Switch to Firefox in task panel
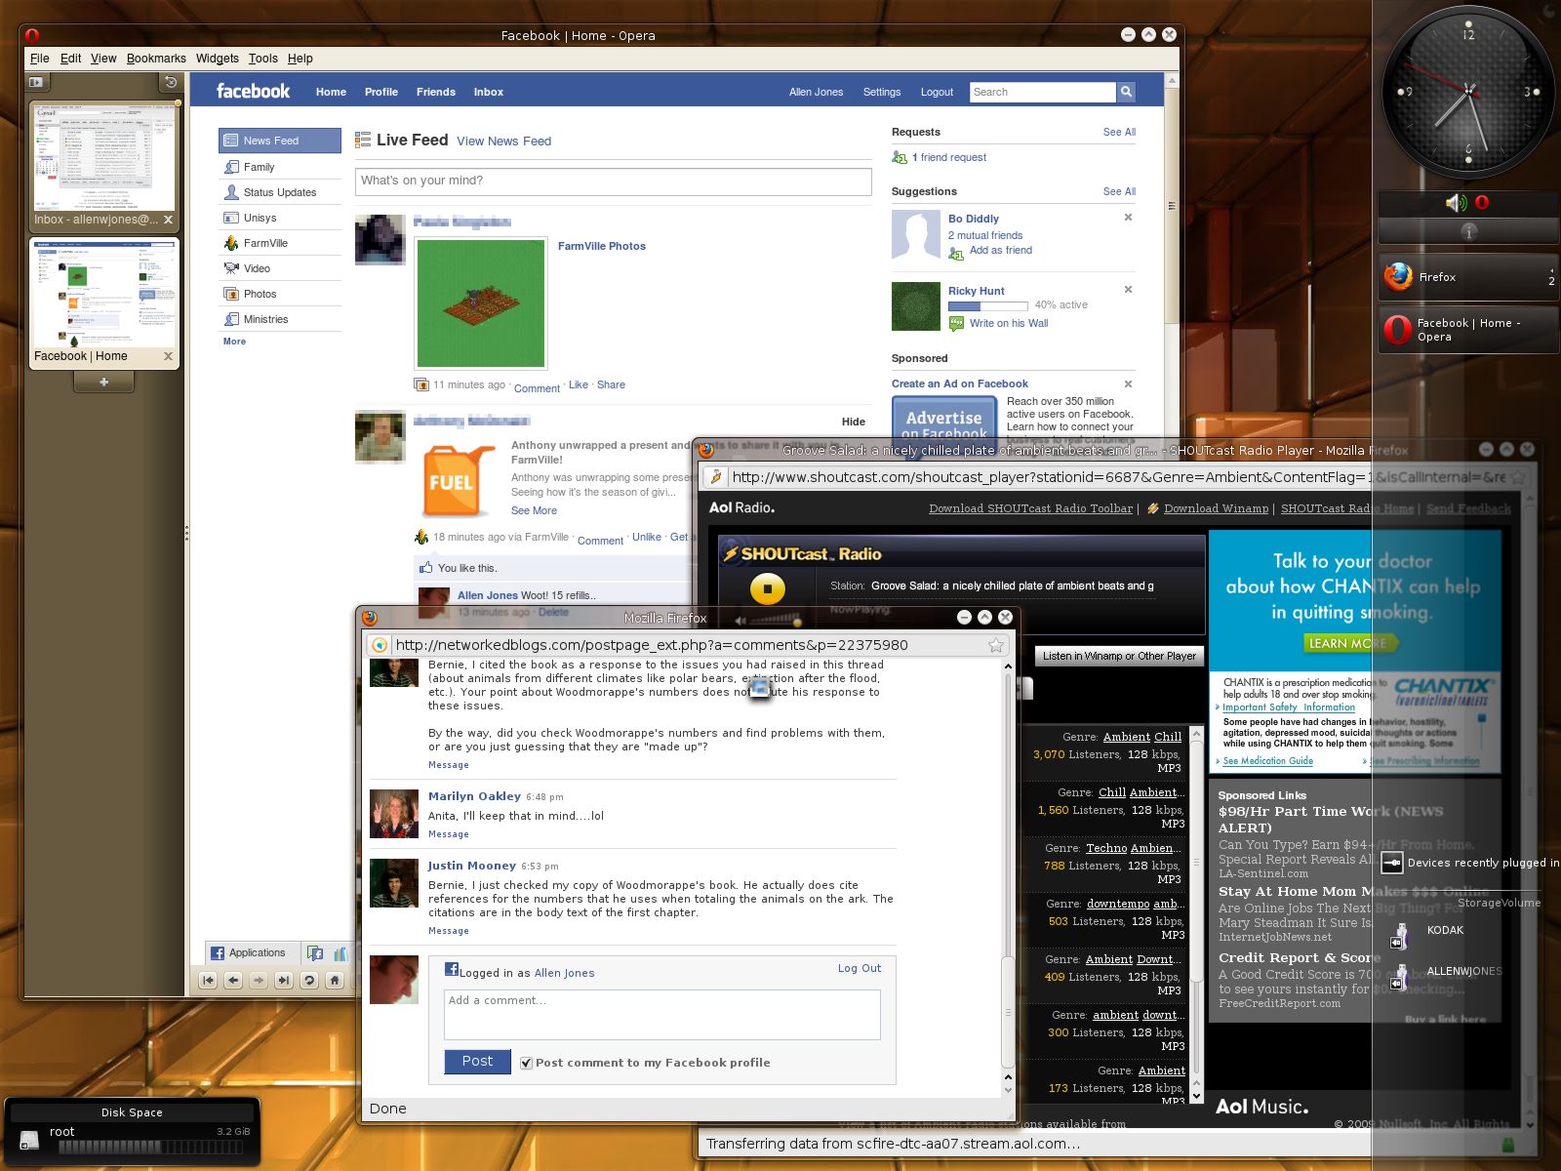The height and width of the screenshot is (1171, 1561). click(x=1468, y=277)
